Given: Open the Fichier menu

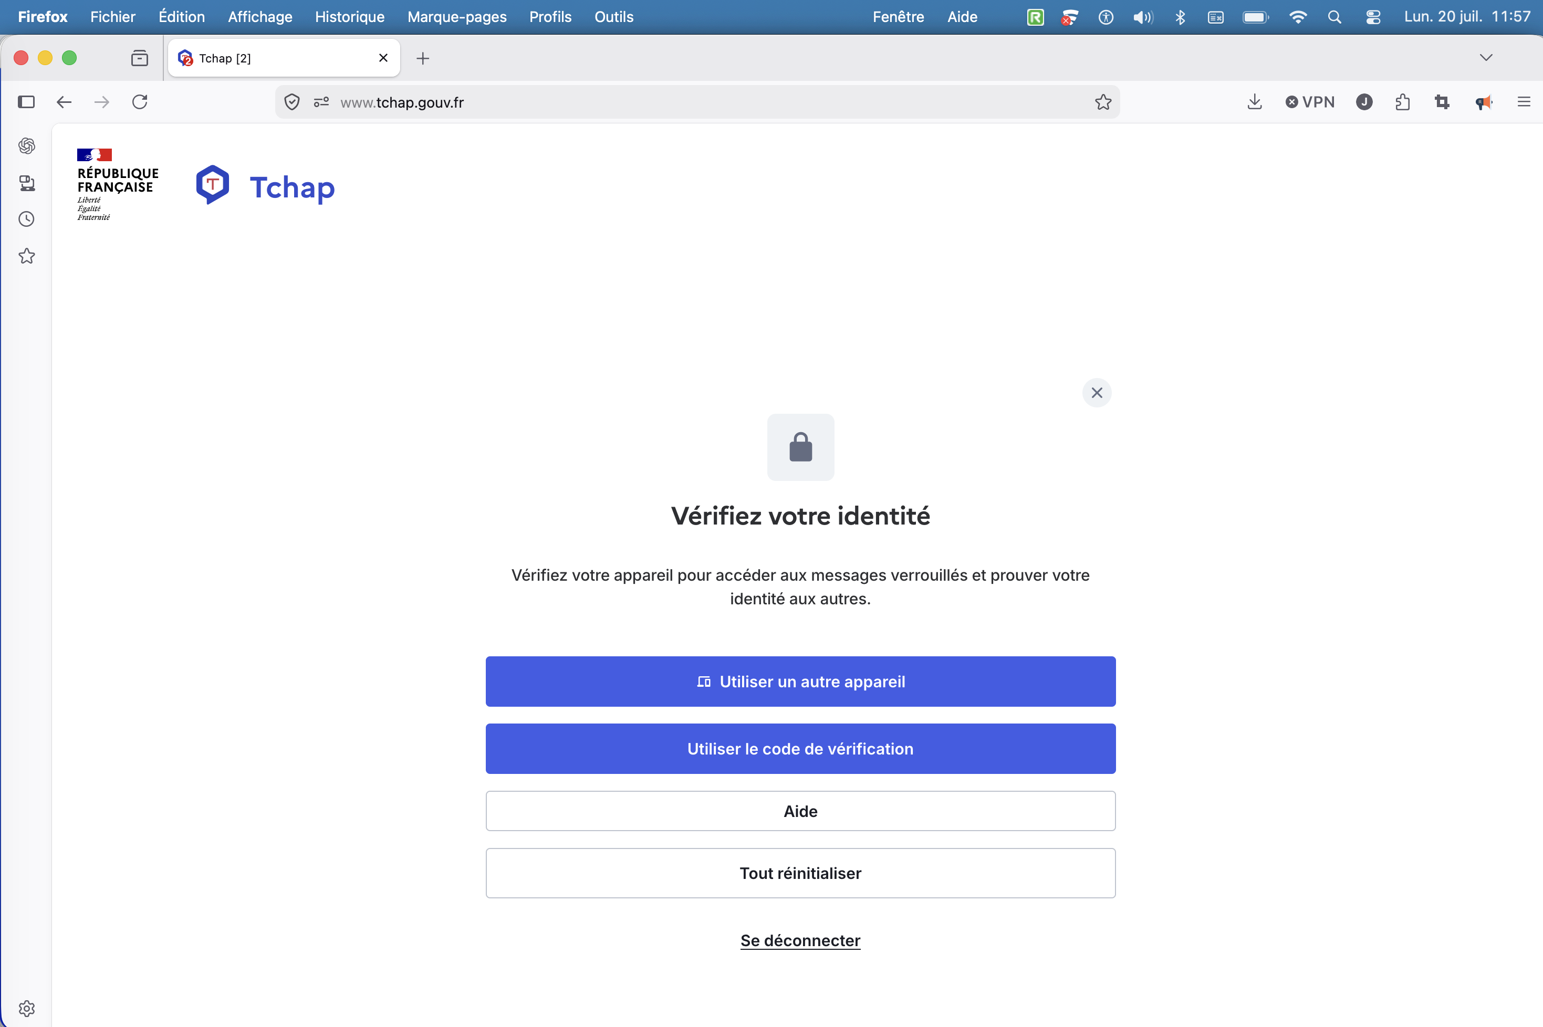Looking at the screenshot, I should 113,17.
